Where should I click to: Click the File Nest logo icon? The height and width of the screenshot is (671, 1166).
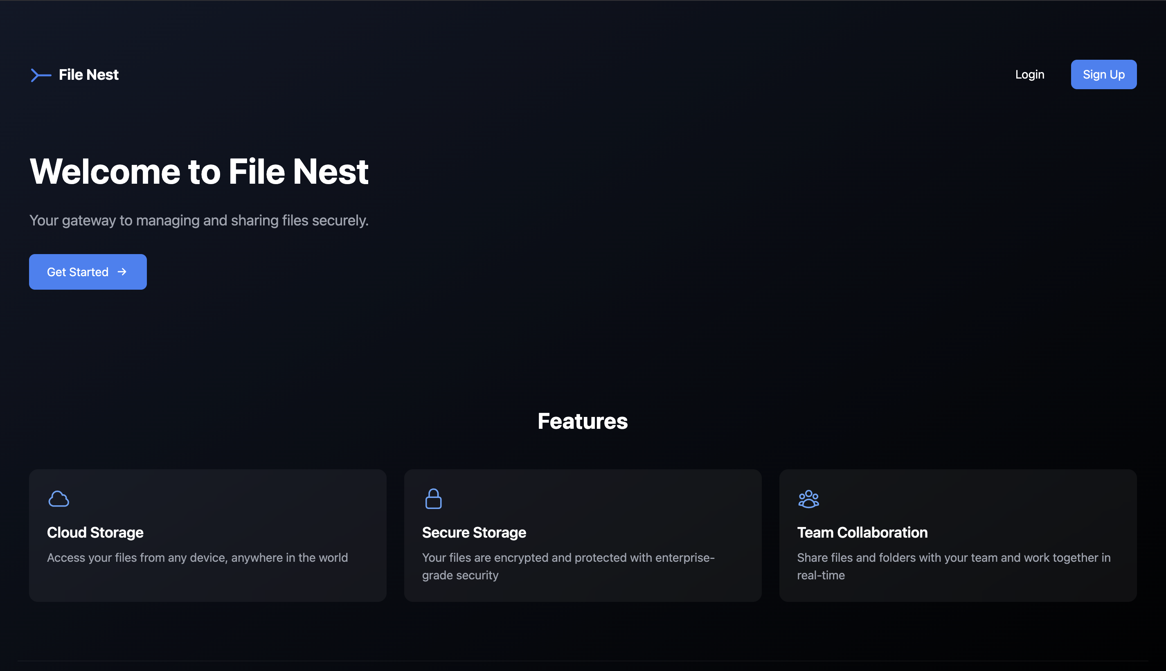click(41, 75)
